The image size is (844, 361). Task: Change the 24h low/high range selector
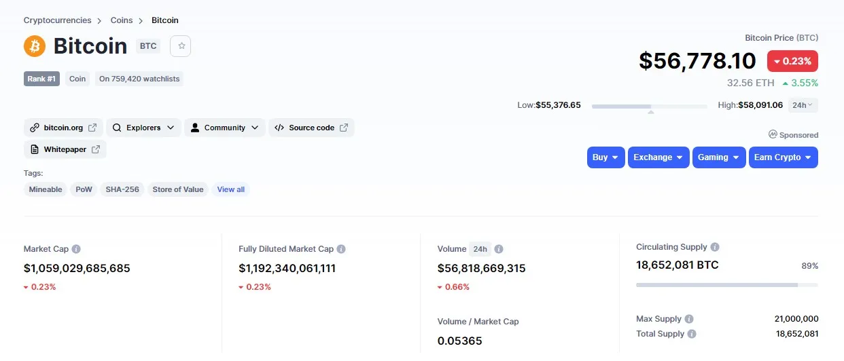click(803, 105)
